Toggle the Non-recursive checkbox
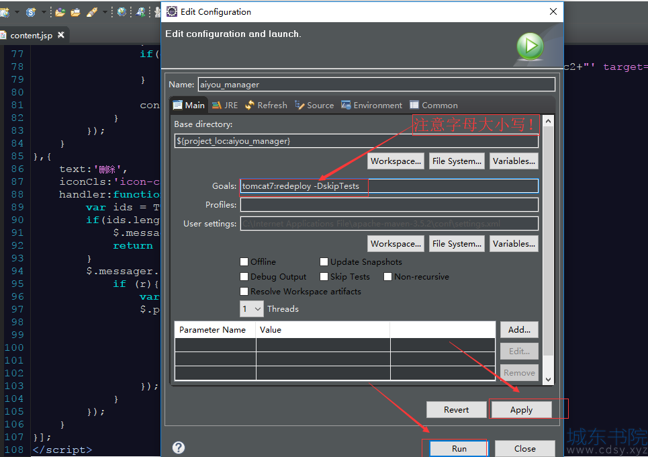This screenshot has height=457, width=648. pos(387,277)
